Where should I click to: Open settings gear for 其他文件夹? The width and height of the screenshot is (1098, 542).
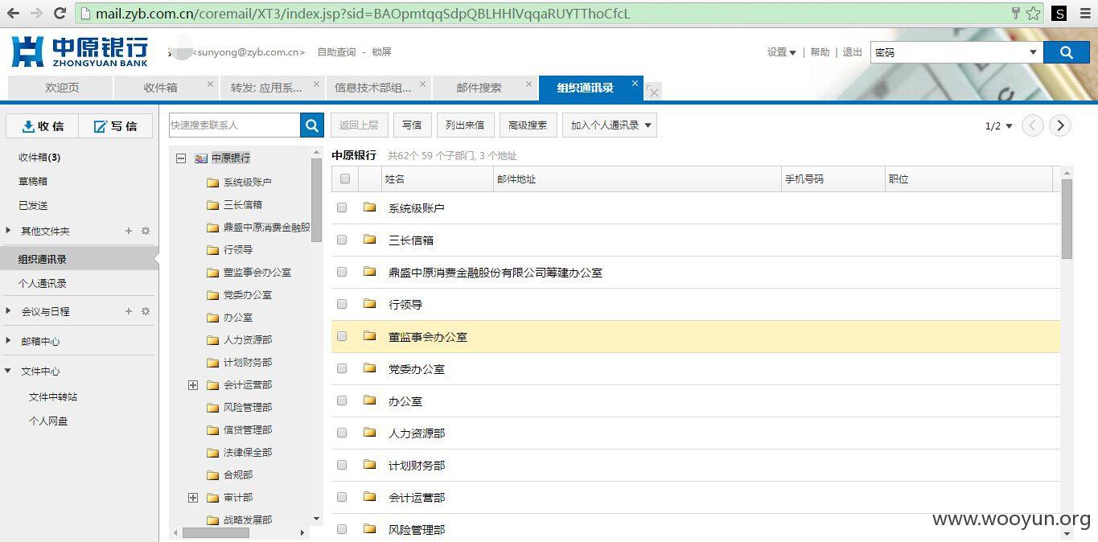pos(146,231)
